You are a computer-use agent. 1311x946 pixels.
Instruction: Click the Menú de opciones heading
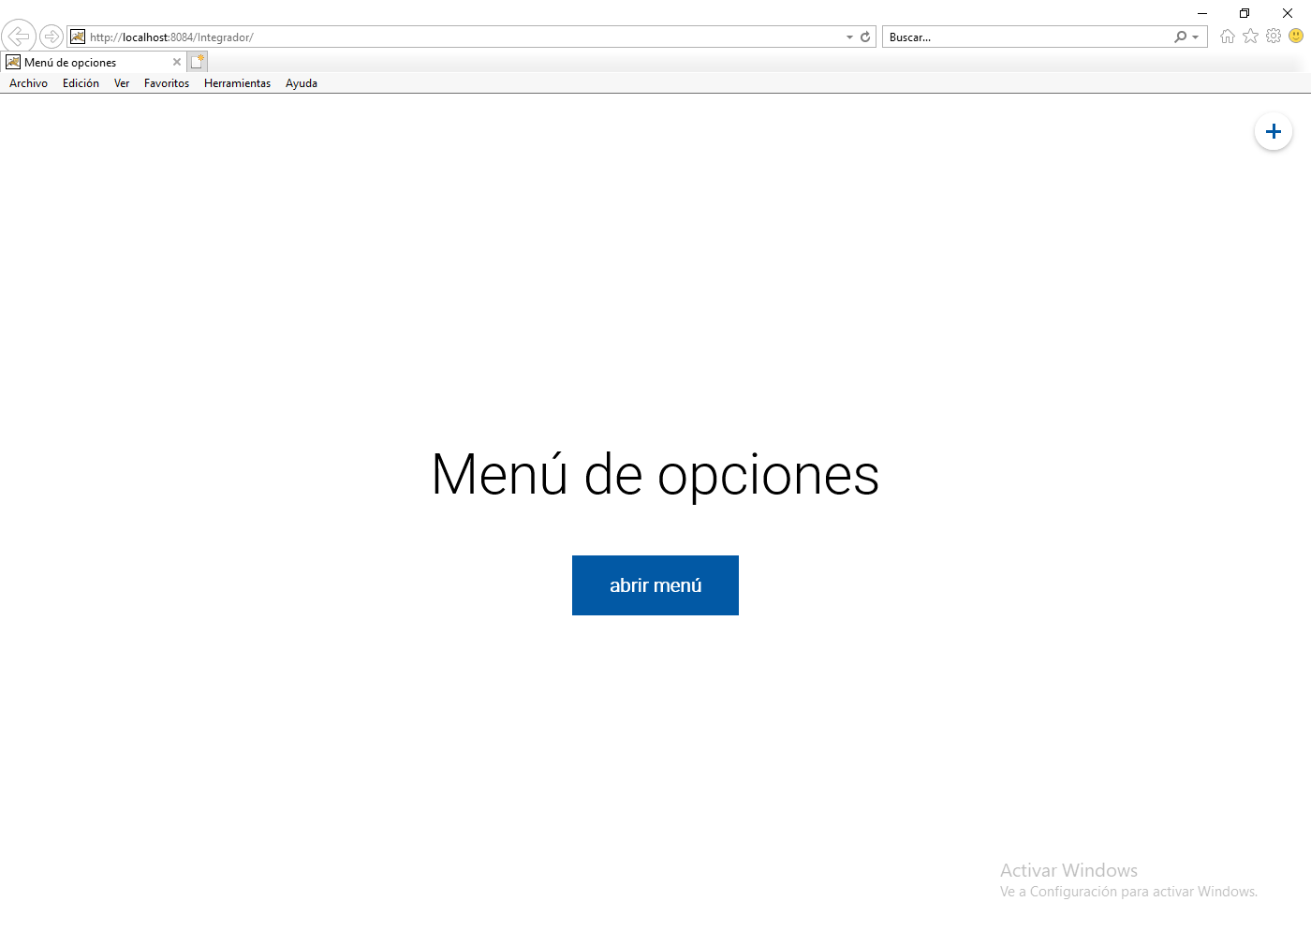655,474
